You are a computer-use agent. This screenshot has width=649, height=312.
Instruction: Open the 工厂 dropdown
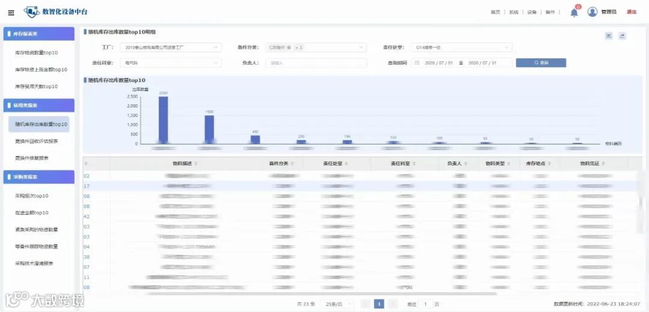click(171, 47)
